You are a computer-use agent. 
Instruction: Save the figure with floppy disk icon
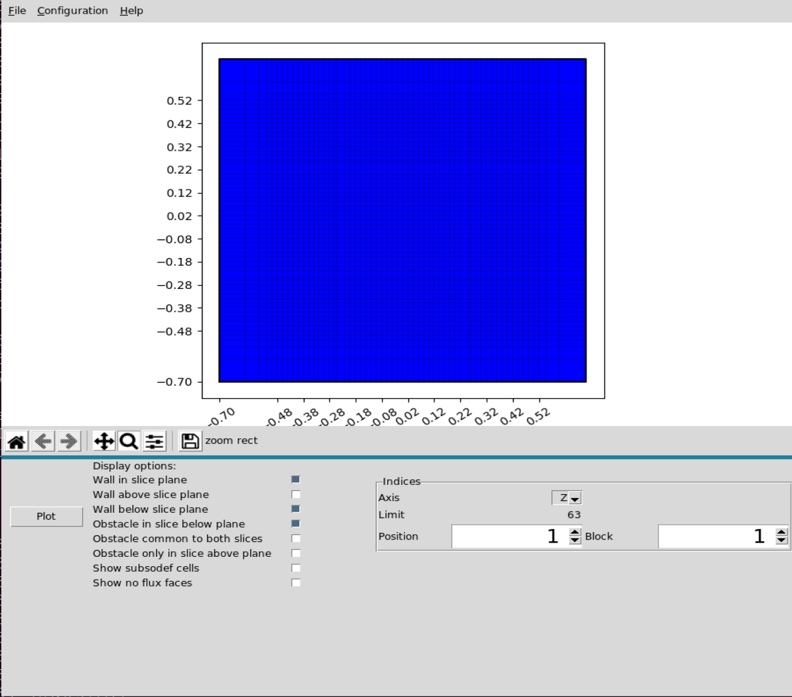pos(189,441)
